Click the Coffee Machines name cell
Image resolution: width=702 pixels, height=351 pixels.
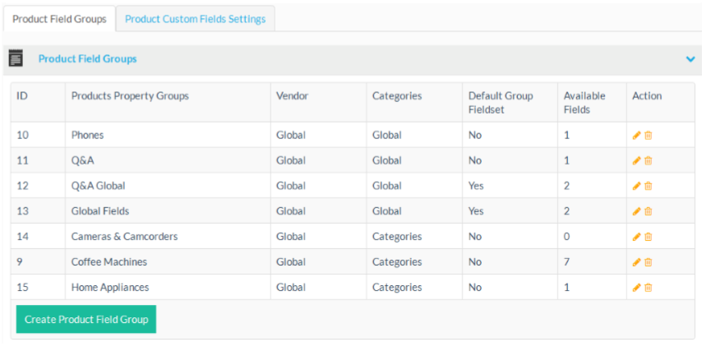[x=109, y=262]
